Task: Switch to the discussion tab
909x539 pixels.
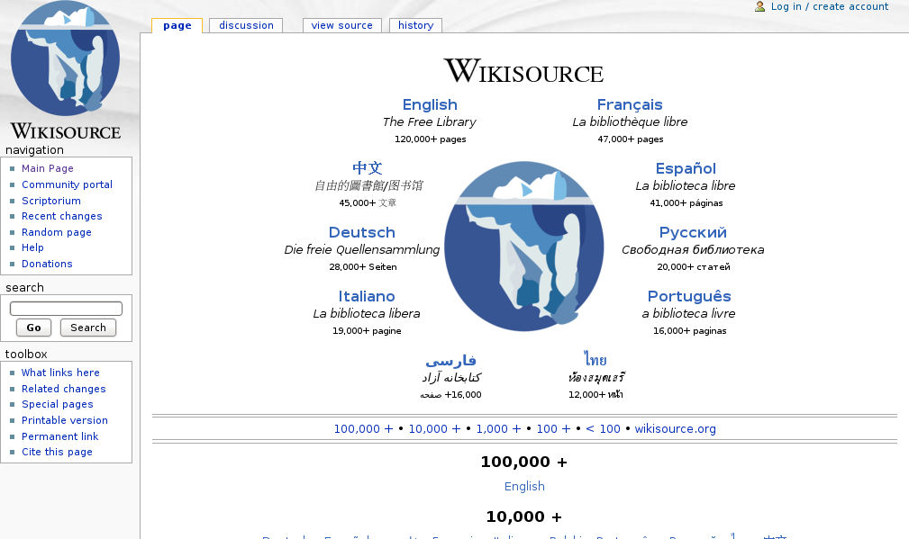Action: pos(246,25)
